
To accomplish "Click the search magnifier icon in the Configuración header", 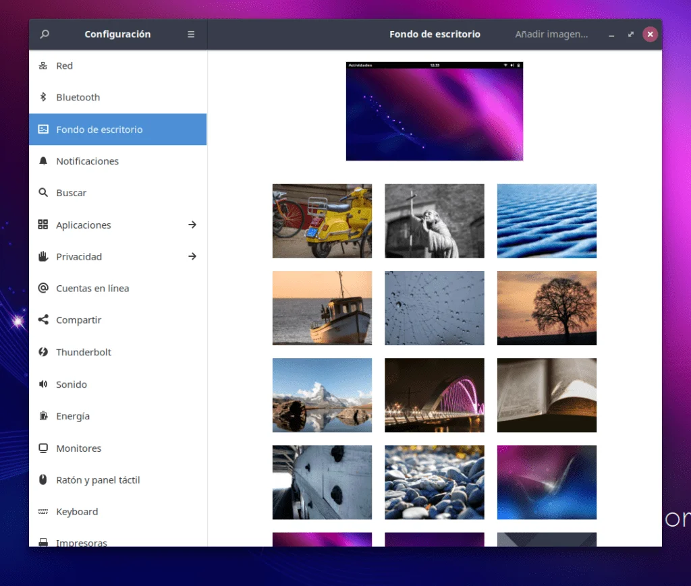I will [x=44, y=34].
